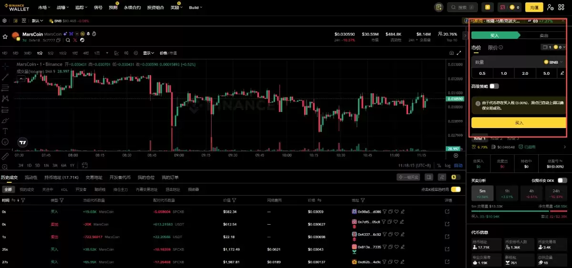The width and height of the screenshot is (572, 268).
Task: Toggle the advanced strategy switch (高级策略)
Action: [494, 86]
